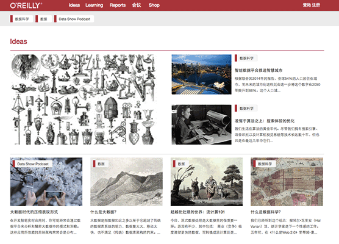Image resolution: width=339 pixels, height=244 pixels.
Task: Open the 什么是数据科学? article title
Action: click(266, 212)
